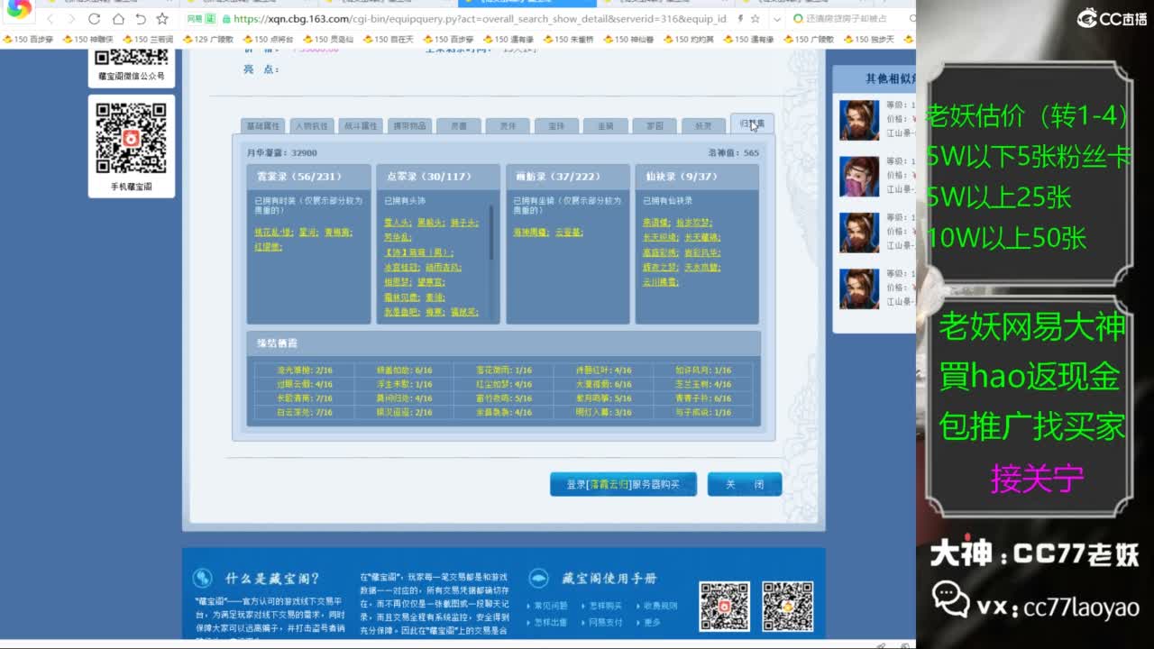The height and width of the screenshot is (649, 1154).
Task: Click the lightning speed-mode icon in address bar
Action: [741, 19]
